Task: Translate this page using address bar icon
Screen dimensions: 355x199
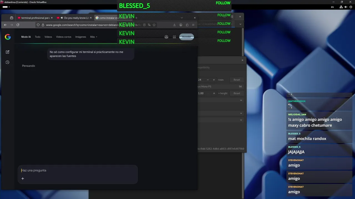Action: 149,25
